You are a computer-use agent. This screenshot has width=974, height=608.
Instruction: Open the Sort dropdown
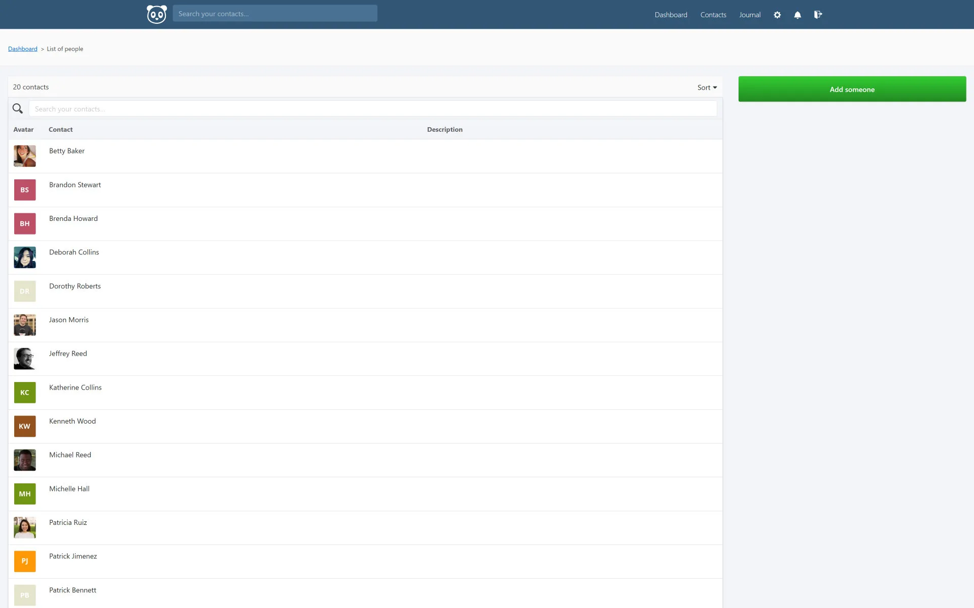click(707, 87)
